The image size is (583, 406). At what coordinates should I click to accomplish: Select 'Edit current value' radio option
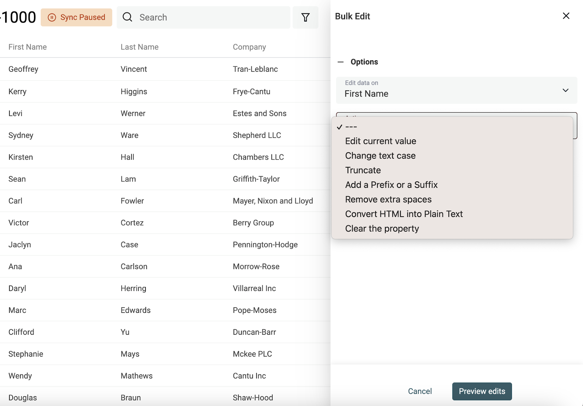tap(380, 141)
